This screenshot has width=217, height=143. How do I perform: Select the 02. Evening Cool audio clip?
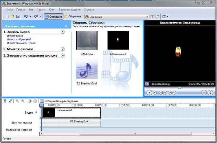(87, 70)
